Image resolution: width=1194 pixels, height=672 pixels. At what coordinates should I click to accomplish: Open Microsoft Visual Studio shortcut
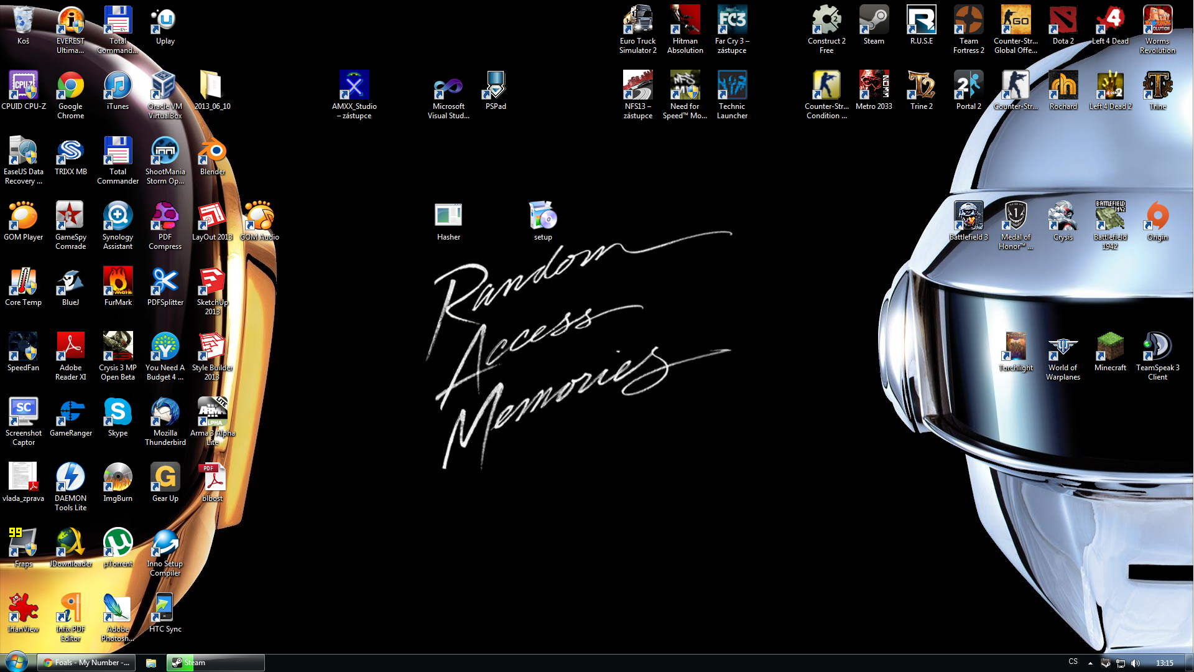click(x=448, y=95)
